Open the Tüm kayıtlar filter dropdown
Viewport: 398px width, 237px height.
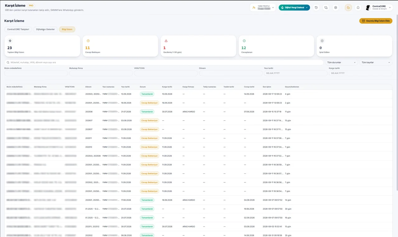click(x=375, y=62)
